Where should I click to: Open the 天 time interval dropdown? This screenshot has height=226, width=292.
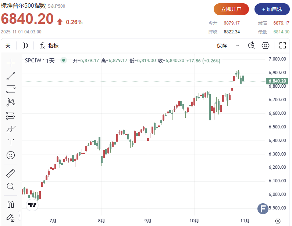pos(8,46)
